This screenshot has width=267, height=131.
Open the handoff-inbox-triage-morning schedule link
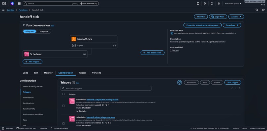point(101,117)
